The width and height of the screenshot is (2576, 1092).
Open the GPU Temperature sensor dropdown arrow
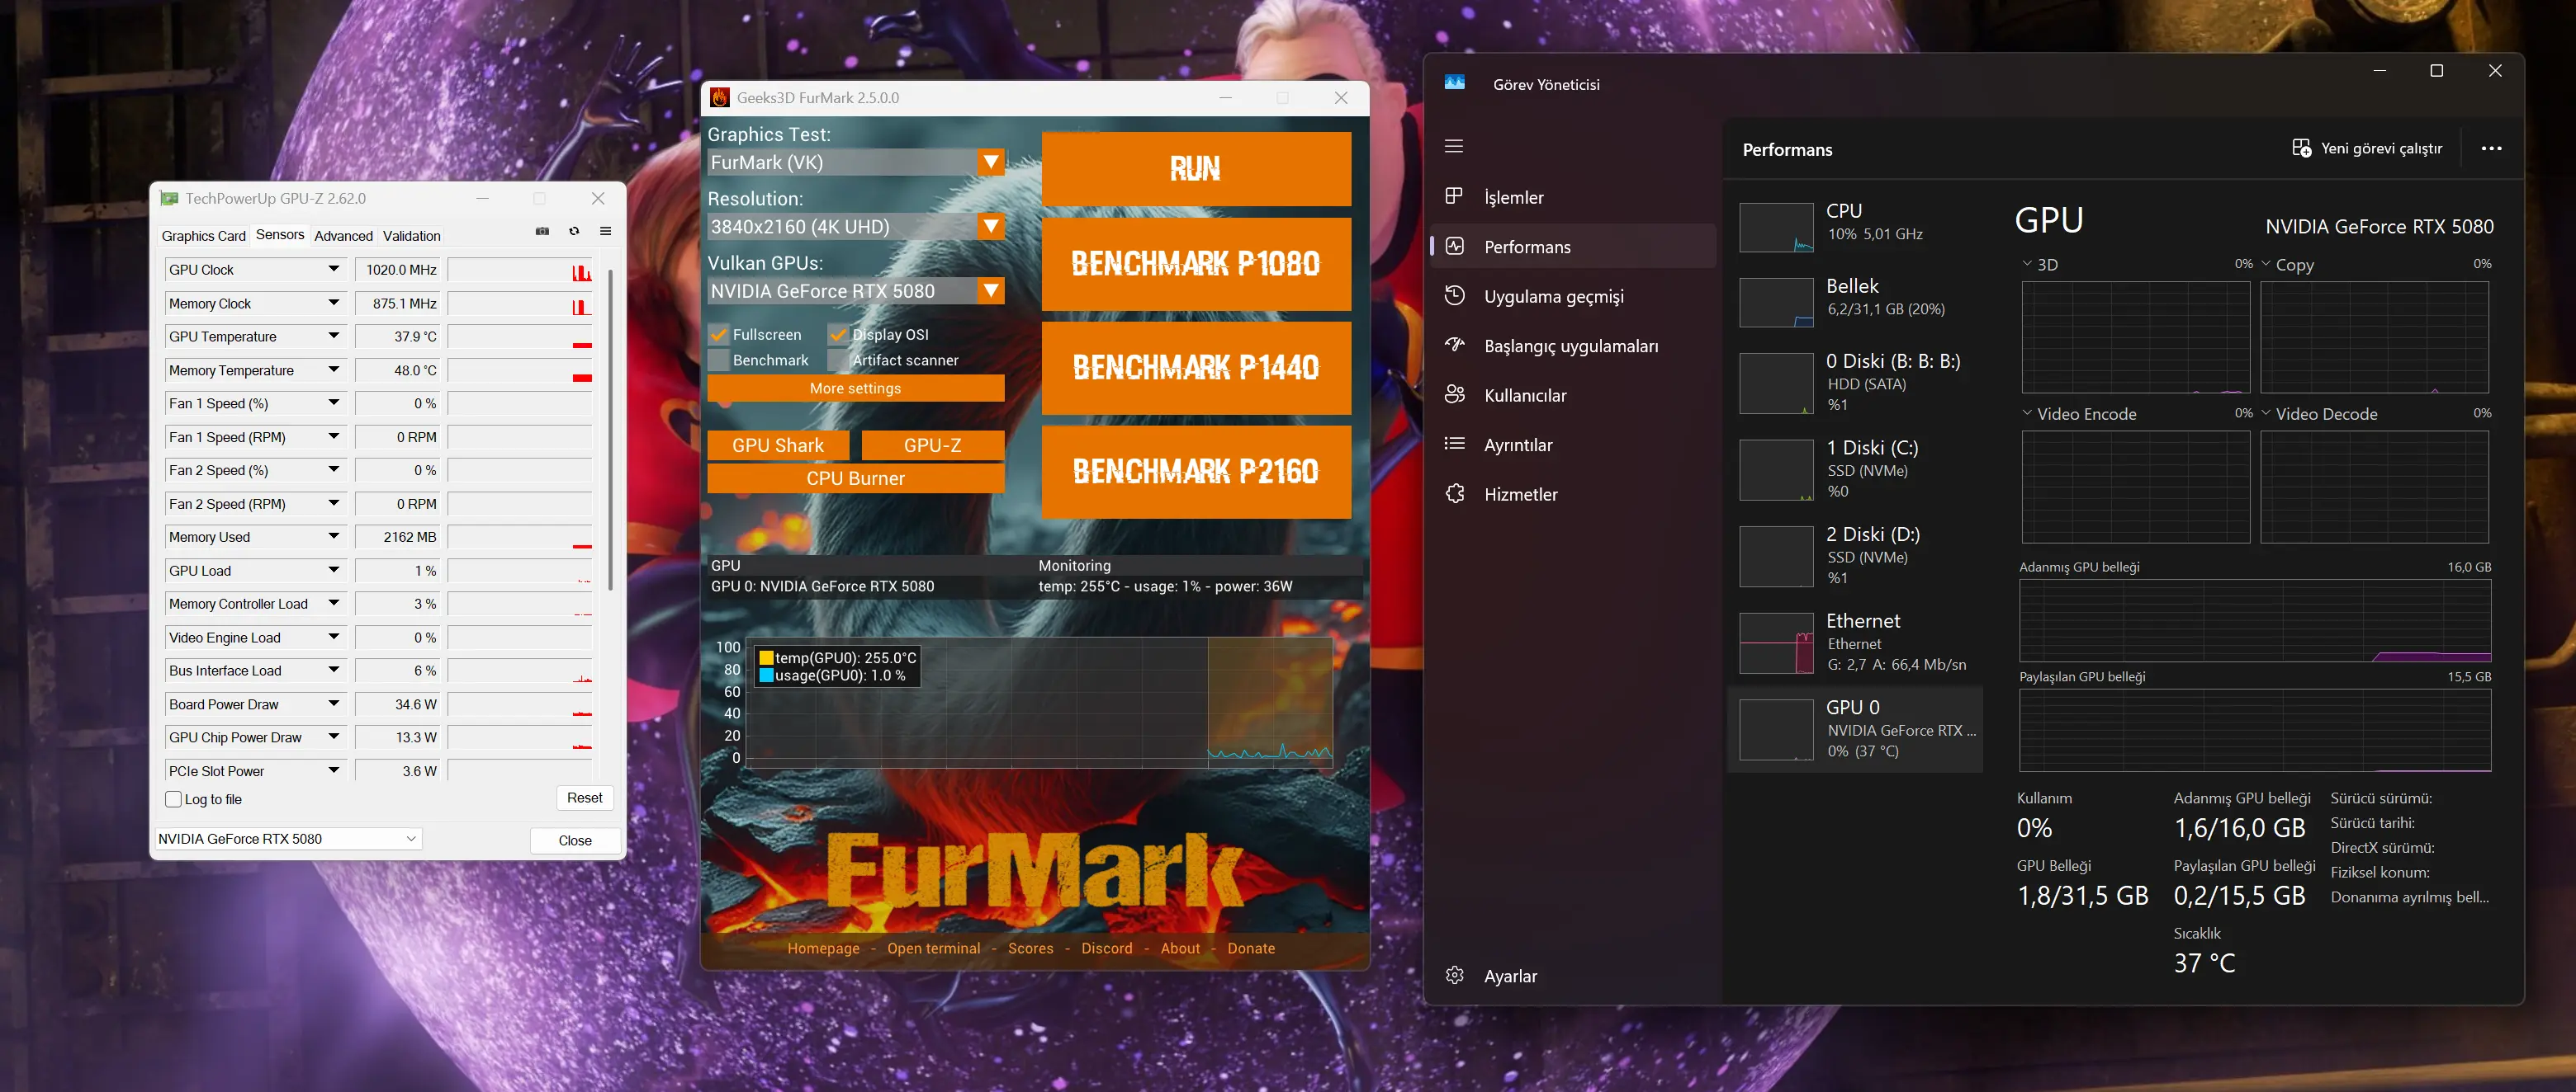coord(334,336)
